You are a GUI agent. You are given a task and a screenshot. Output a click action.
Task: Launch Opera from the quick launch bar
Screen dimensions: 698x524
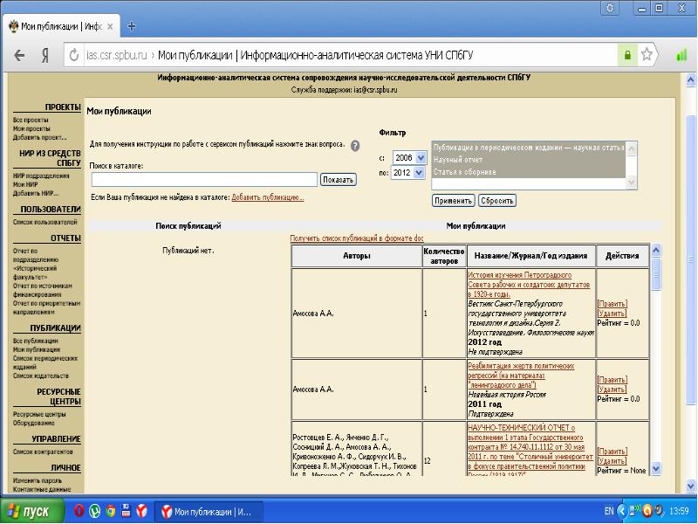click(79, 510)
